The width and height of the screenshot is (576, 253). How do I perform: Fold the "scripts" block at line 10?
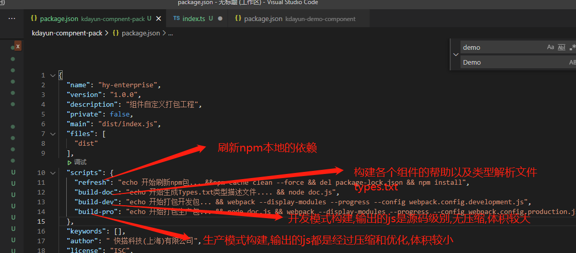[x=52, y=173]
